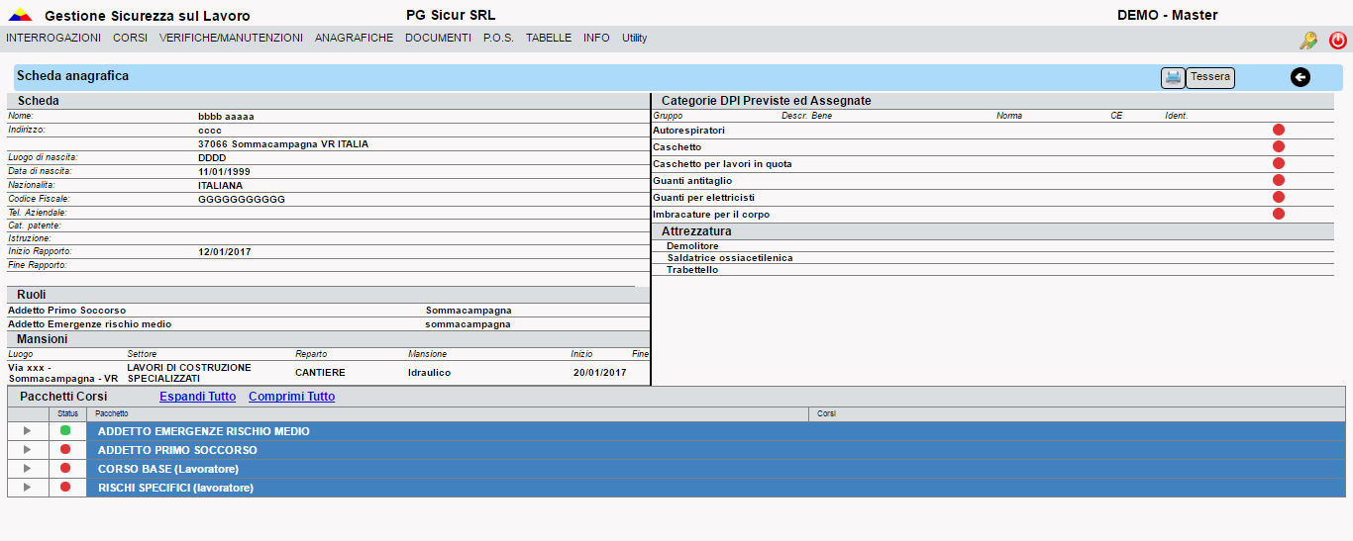The height and width of the screenshot is (541, 1353).
Task: Expand the ADDETTO PRIMO SOCCORSO row arrow
Action: click(28, 450)
